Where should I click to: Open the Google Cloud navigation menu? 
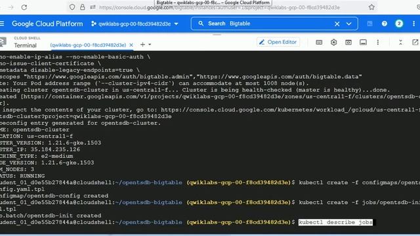[2, 24]
